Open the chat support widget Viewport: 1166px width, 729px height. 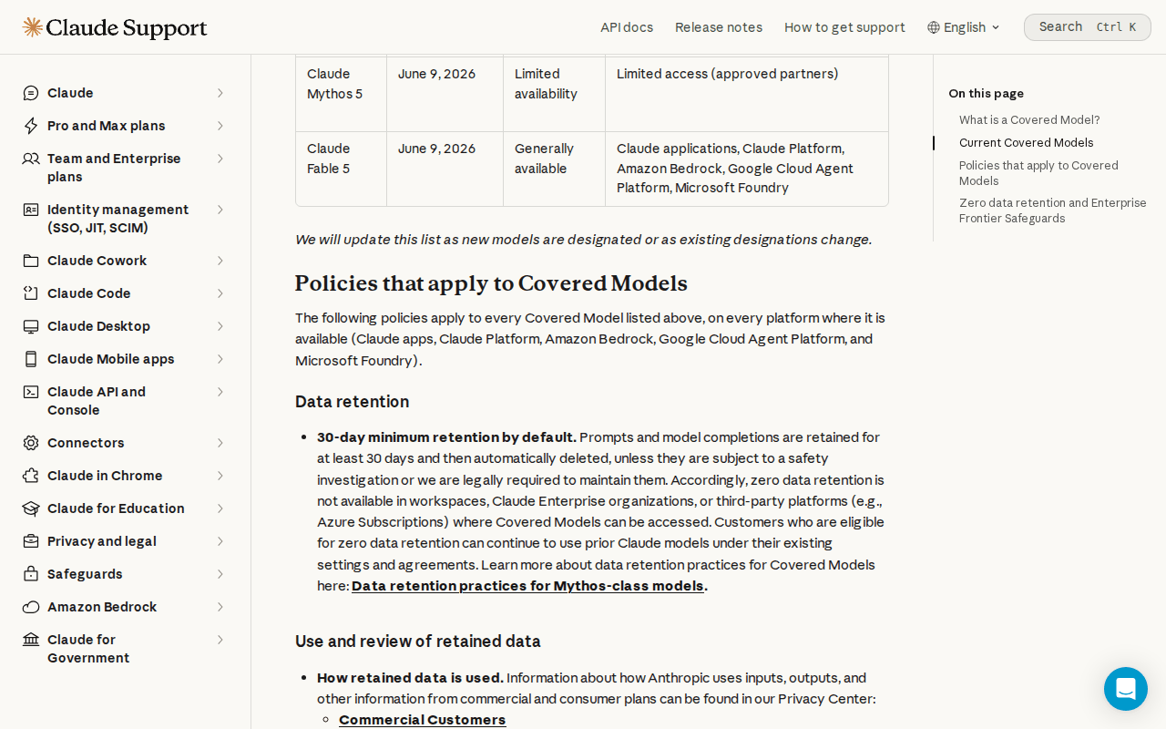[x=1126, y=689]
